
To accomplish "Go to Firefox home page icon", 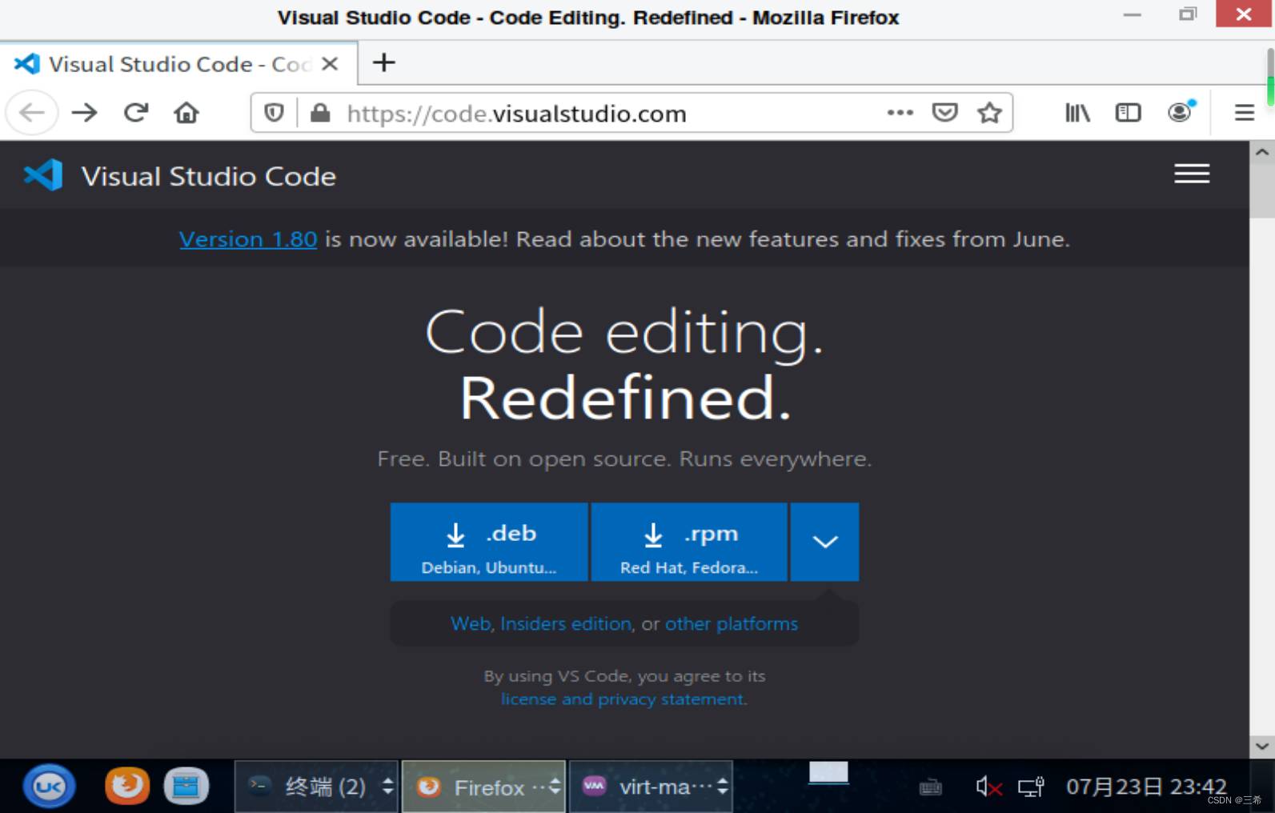I will (186, 113).
